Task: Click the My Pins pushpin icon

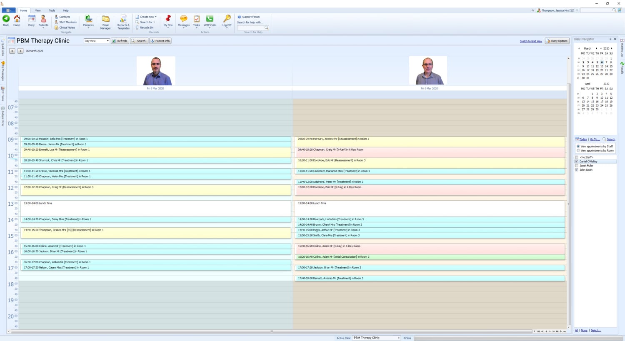Action: 168,19
